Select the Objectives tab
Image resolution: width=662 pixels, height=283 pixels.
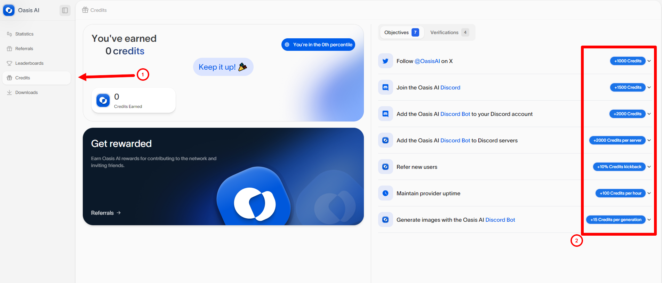[401, 32]
